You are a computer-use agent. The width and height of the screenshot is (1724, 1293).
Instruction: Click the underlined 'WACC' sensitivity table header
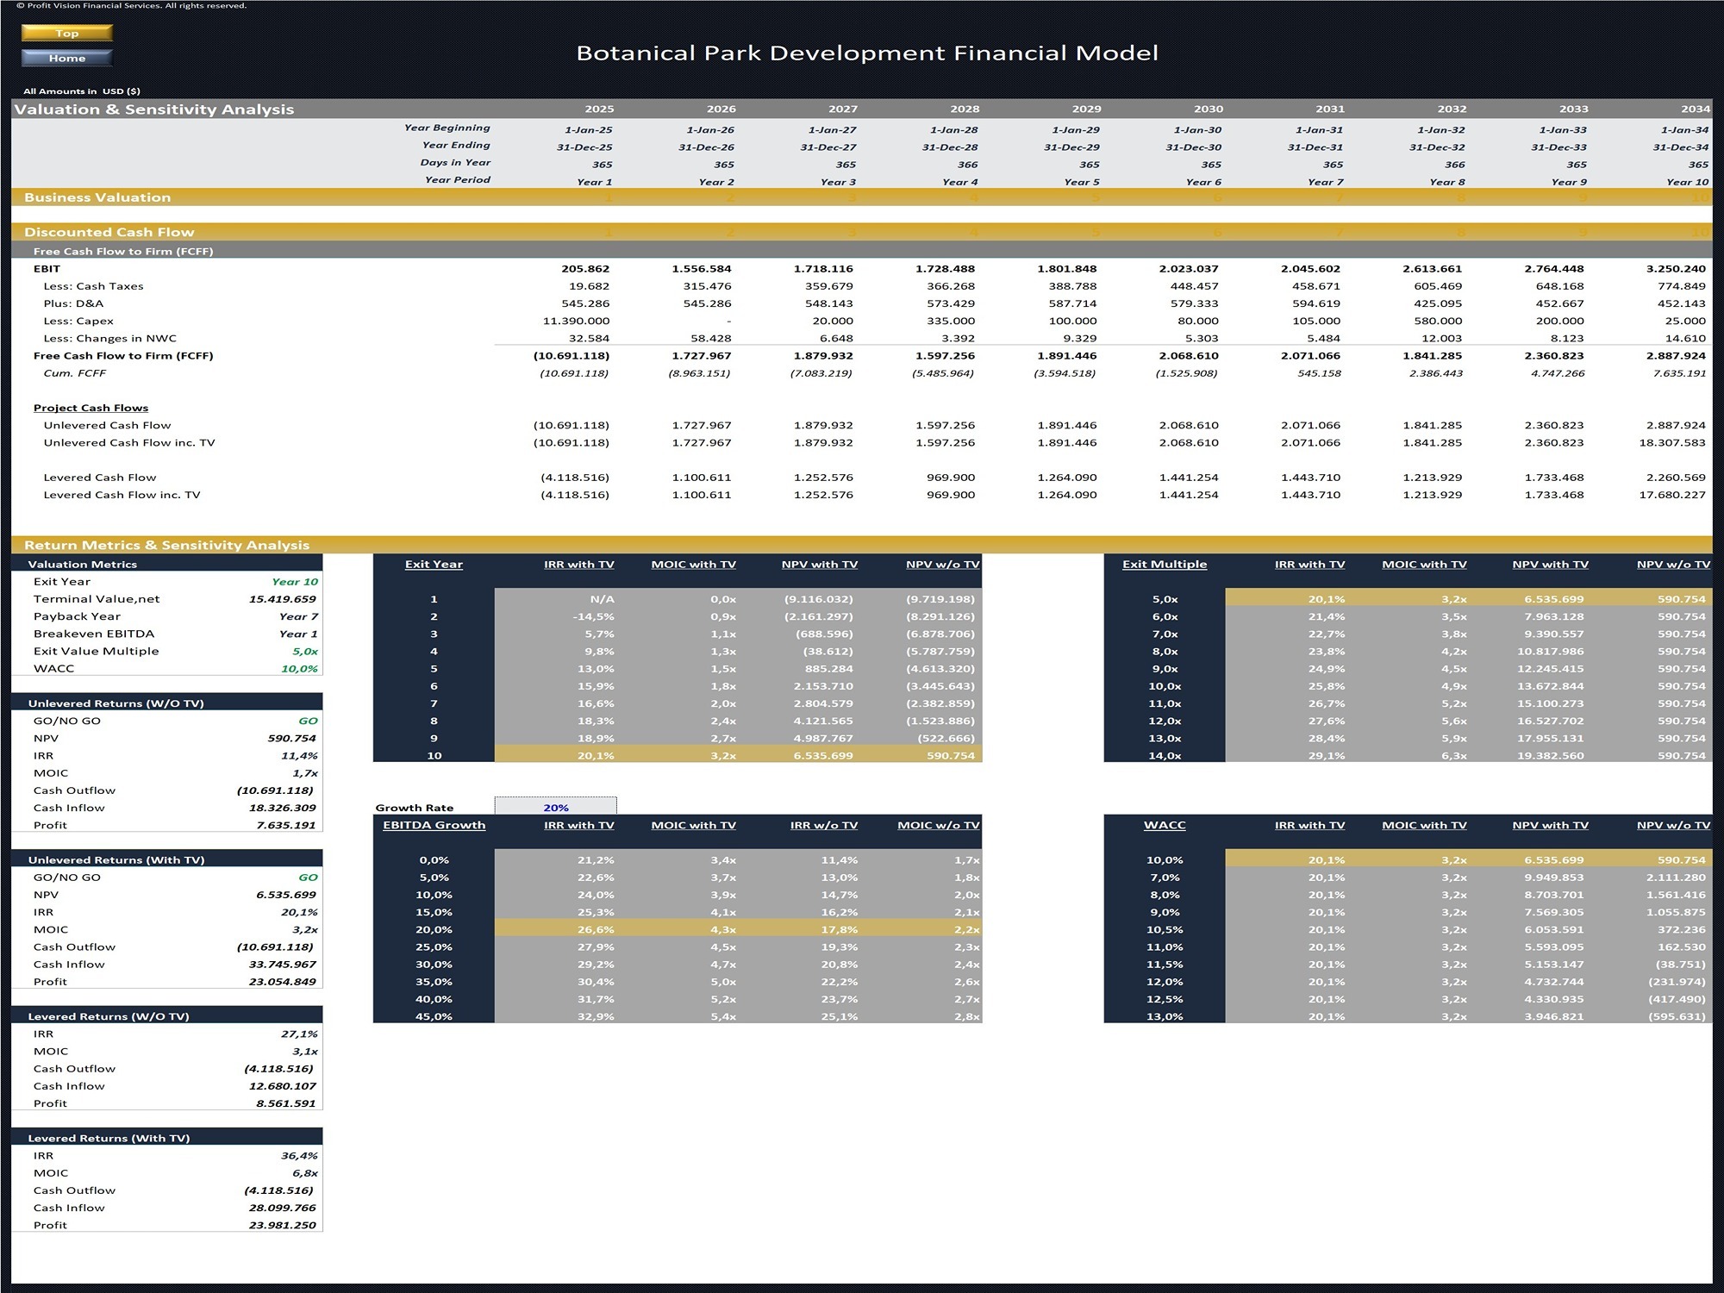(1165, 825)
